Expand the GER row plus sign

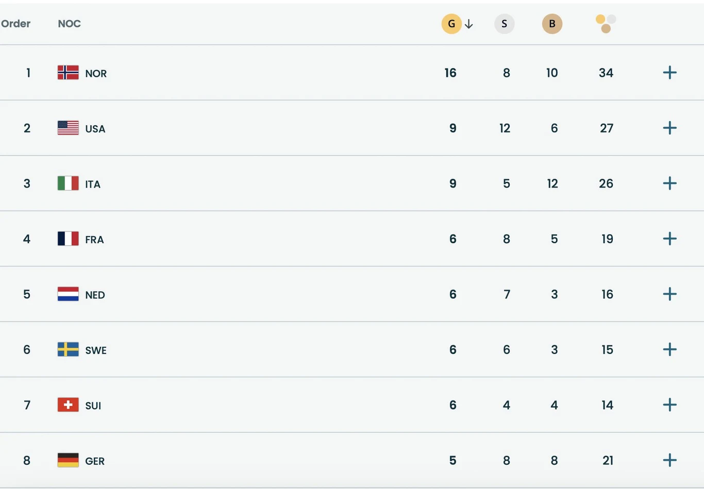(x=669, y=460)
